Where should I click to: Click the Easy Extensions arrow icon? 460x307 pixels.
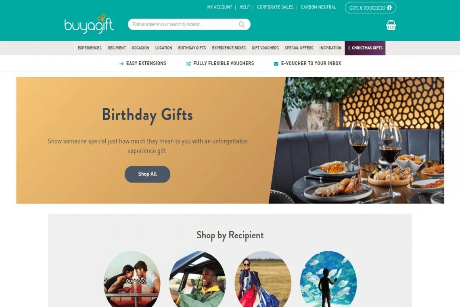coord(121,64)
